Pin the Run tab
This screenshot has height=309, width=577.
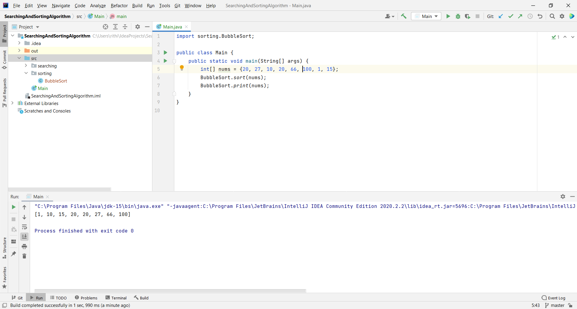coord(14,254)
